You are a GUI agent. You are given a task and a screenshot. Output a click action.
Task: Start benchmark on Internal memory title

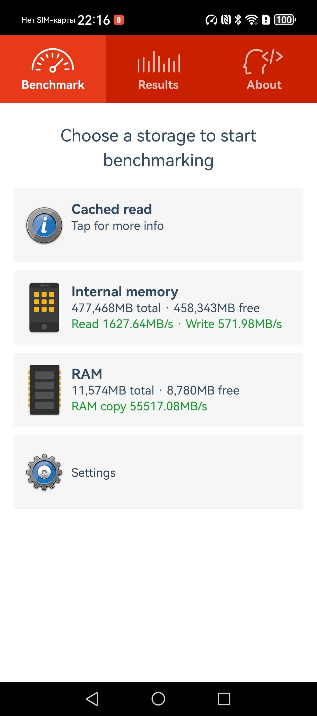pos(125,292)
